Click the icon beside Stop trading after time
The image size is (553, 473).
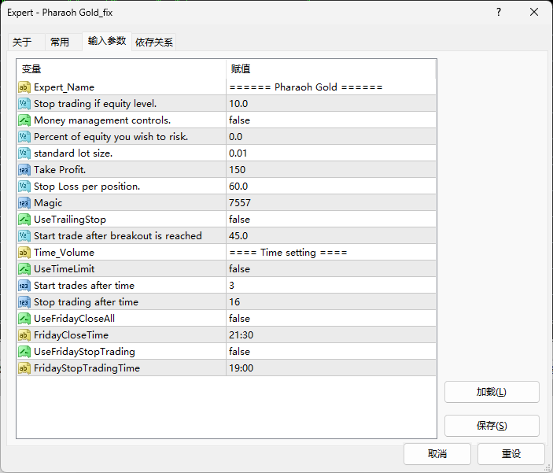[x=24, y=302]
